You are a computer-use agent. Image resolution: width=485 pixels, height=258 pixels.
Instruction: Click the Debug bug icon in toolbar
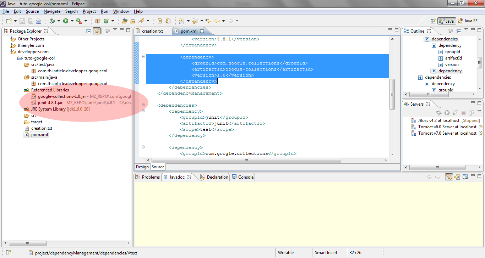point(52,21)
